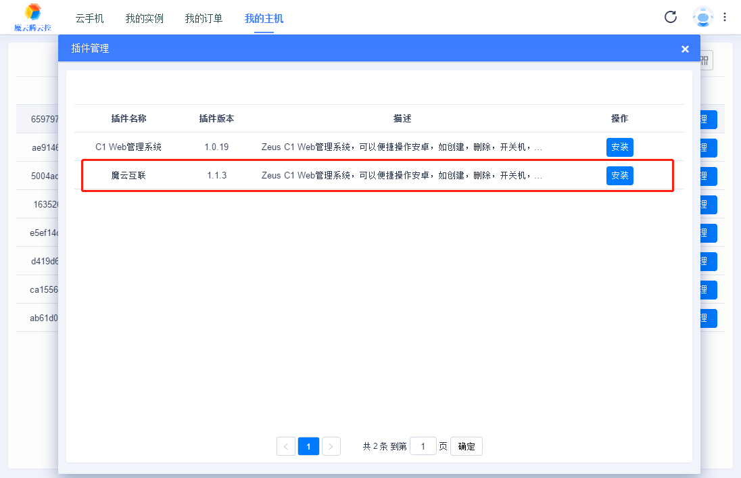Go to next page with right arrow
This screenshot has width=741, height=478.
[x=331, y=446]
